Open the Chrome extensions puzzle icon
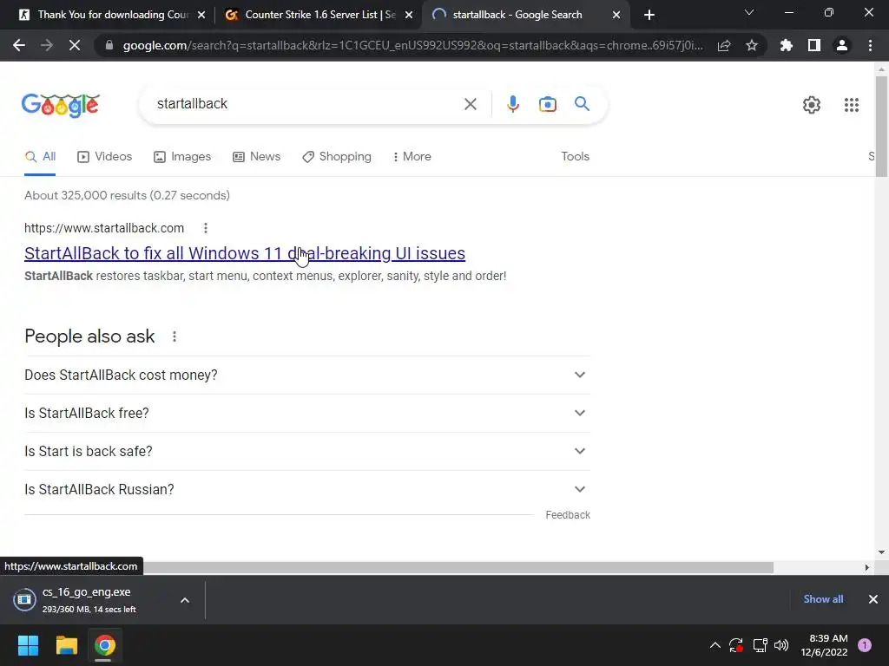 787,45
